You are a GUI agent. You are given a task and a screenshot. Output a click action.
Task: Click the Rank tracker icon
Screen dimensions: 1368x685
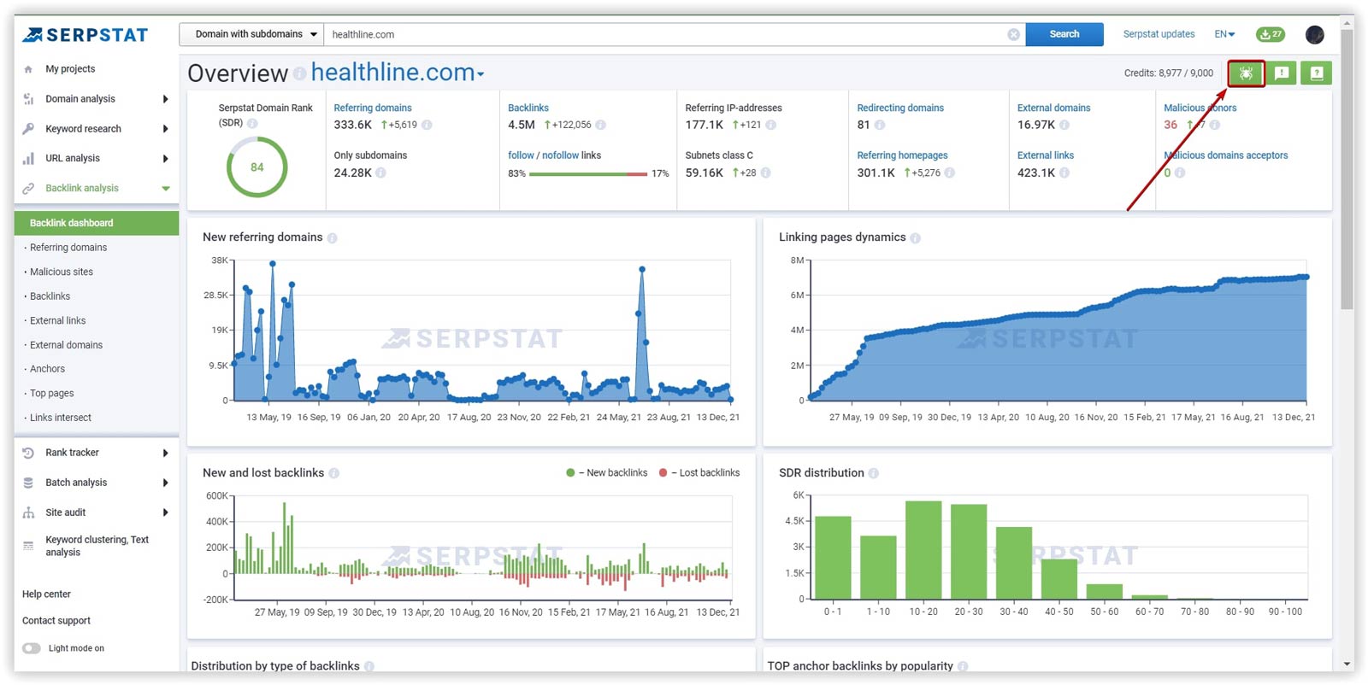(28, 453)
